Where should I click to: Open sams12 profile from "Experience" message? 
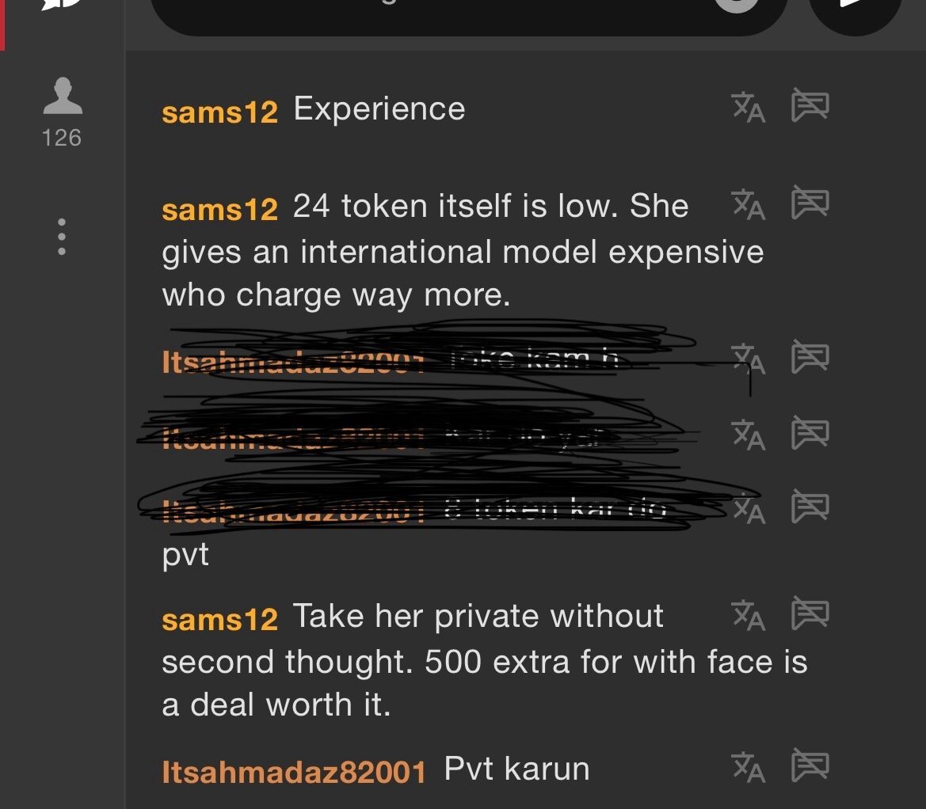pos(219,112)
